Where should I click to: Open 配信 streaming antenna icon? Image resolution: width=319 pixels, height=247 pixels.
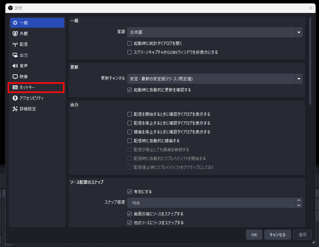[x=15, y=44]
